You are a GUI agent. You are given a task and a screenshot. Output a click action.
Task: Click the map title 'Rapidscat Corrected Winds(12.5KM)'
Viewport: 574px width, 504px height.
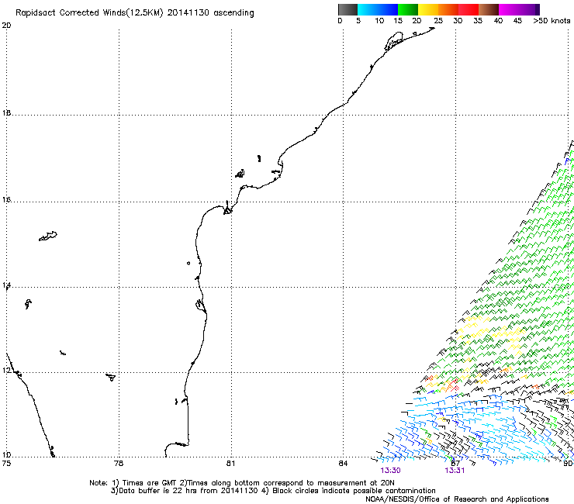click(89, 13)
